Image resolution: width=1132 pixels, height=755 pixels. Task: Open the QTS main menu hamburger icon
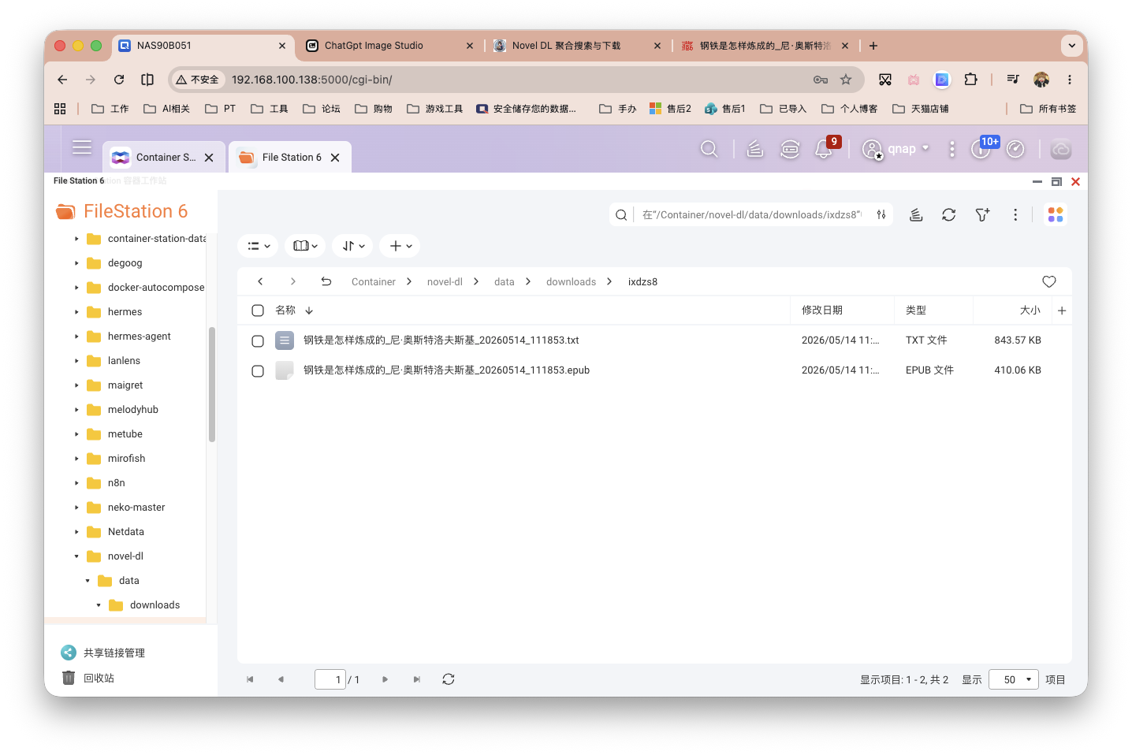[x=82, y=148]
